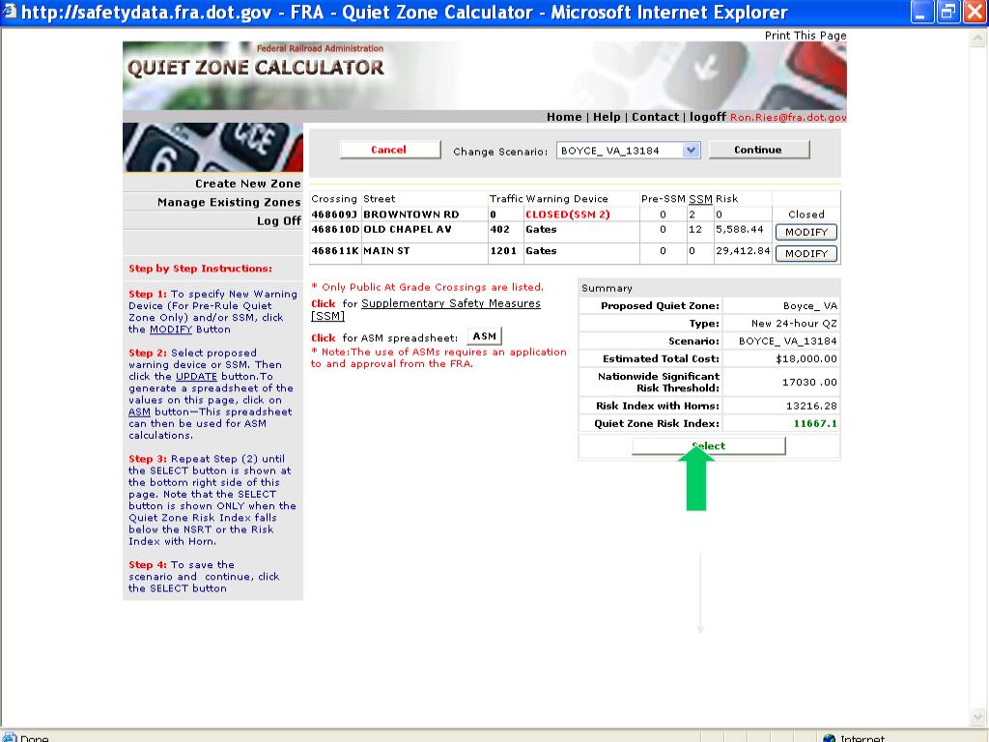The width and height of the screenshot is (989, 742).
Task: Click the SSM column header link
Action: coord(700,199)
